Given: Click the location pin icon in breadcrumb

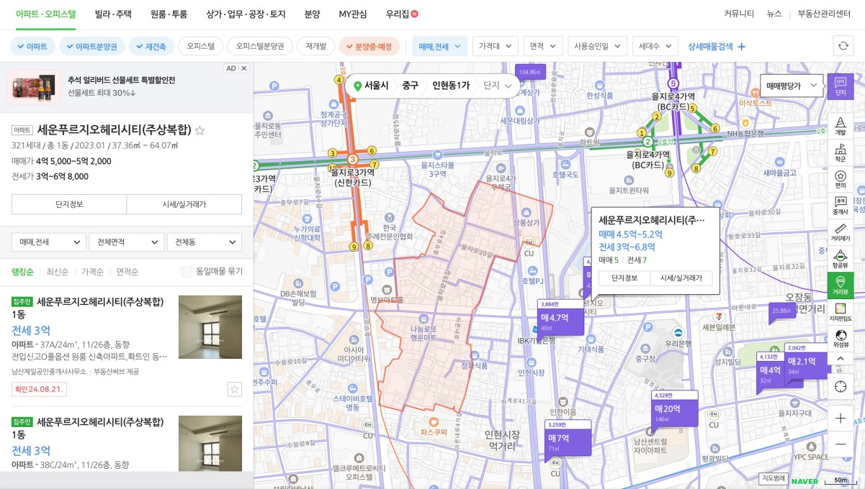Looking at the screenshot, I should [x=357, y=86].
